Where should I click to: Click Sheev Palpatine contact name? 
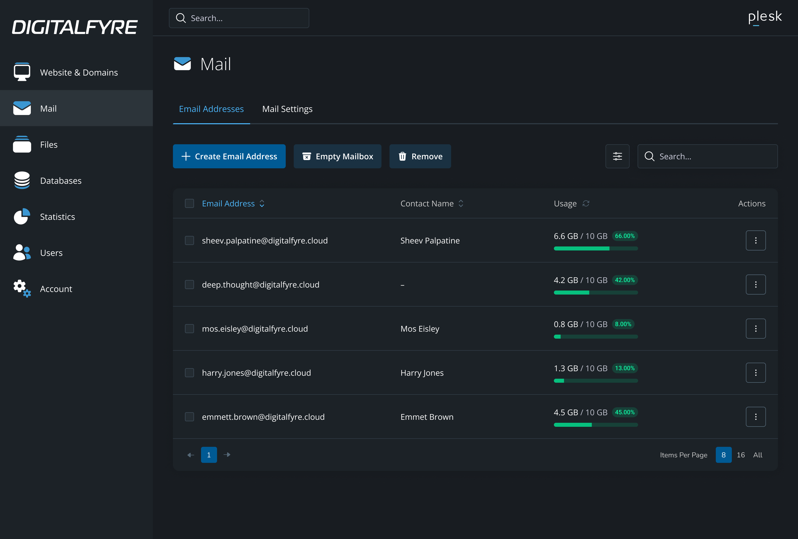(x=430, y=240)
